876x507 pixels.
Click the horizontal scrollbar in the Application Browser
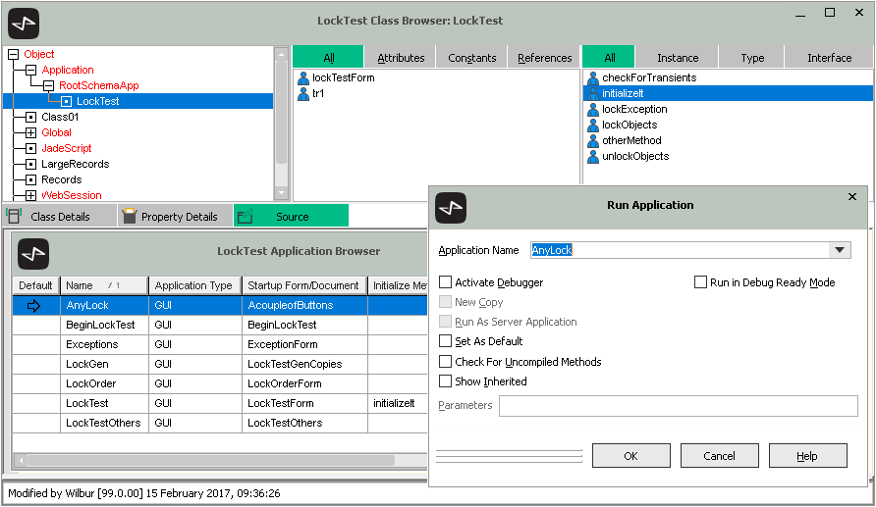216,460
